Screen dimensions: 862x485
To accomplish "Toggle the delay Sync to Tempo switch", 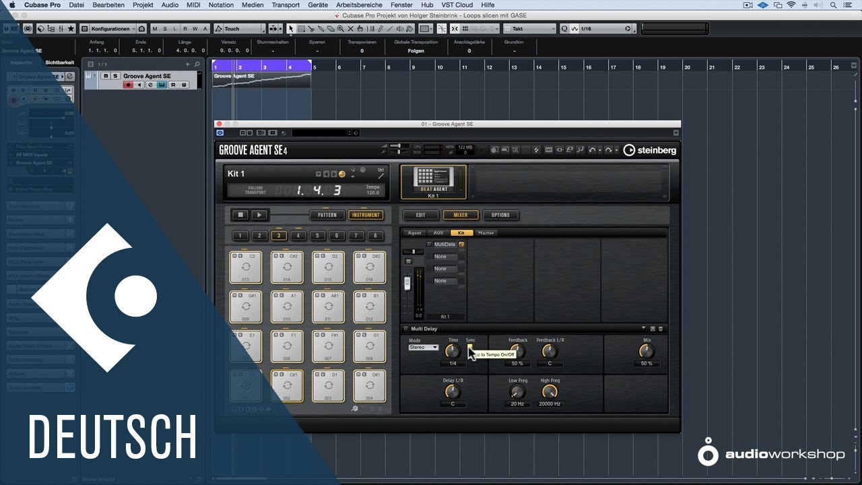I will pyautogui.click(x=470, y=348).
